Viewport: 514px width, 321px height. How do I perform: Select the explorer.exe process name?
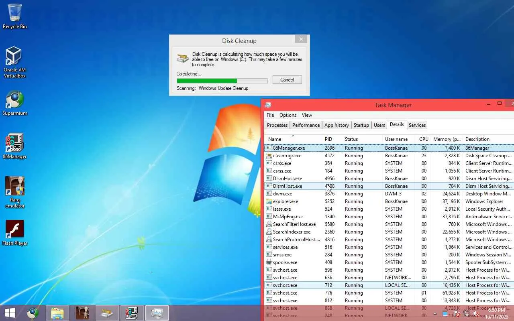[x=286, y=201]
